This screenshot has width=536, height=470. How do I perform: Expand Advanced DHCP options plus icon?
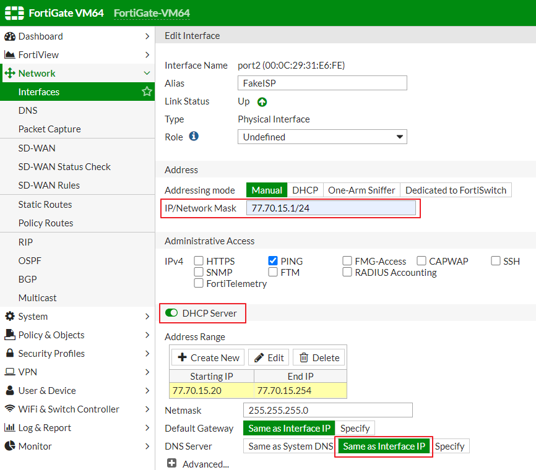(x=171, y=463)
